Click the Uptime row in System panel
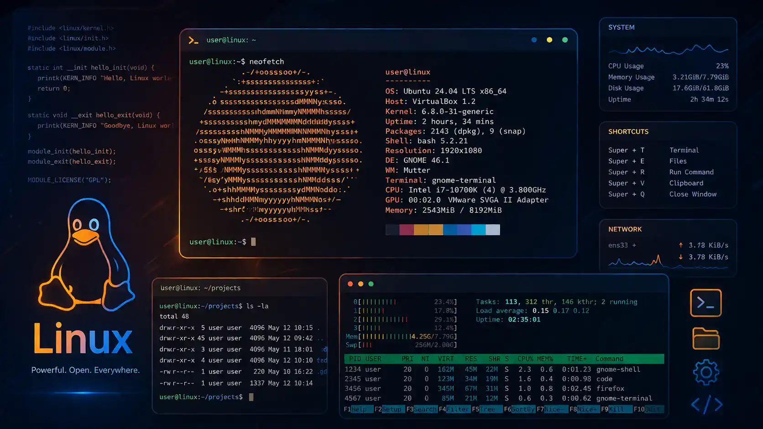Screen dimensions: 763x429 pyautogui.click(x=668, y=99)
